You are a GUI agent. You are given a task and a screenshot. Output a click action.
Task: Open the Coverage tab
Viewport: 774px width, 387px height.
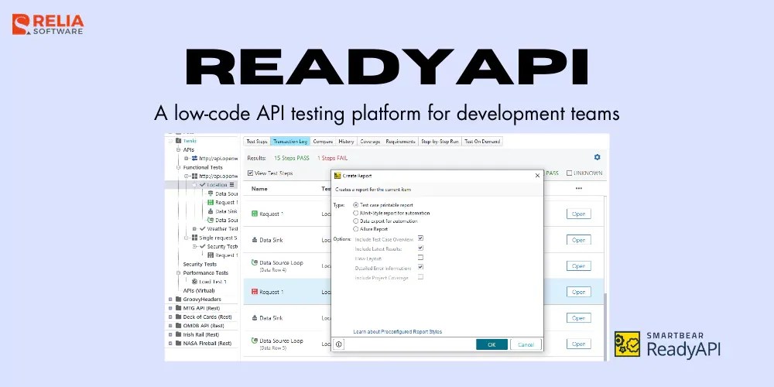coord(370,142)
